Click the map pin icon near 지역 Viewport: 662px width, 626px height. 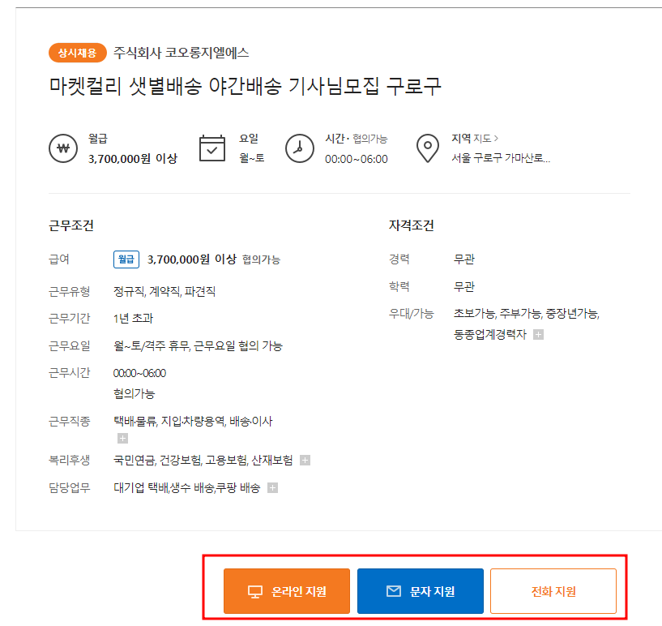[x=427, y=148]
